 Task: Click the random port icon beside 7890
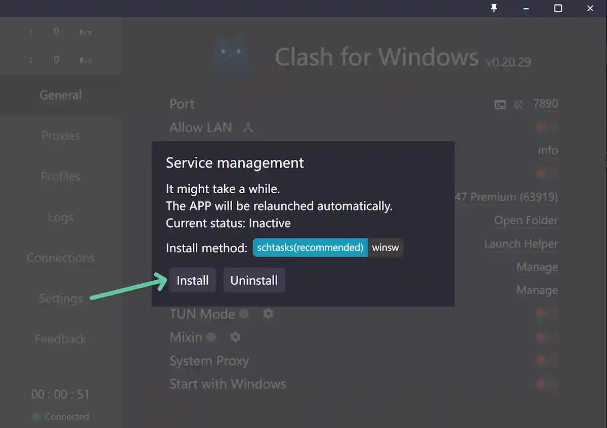[x=518, y=105]
